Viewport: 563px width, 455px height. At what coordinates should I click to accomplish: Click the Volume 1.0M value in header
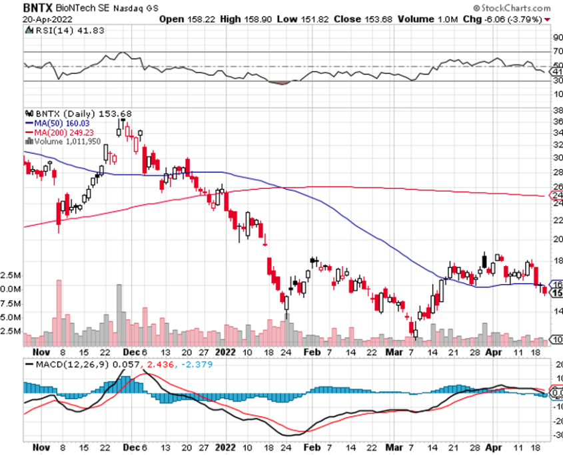tap(428, 19)
